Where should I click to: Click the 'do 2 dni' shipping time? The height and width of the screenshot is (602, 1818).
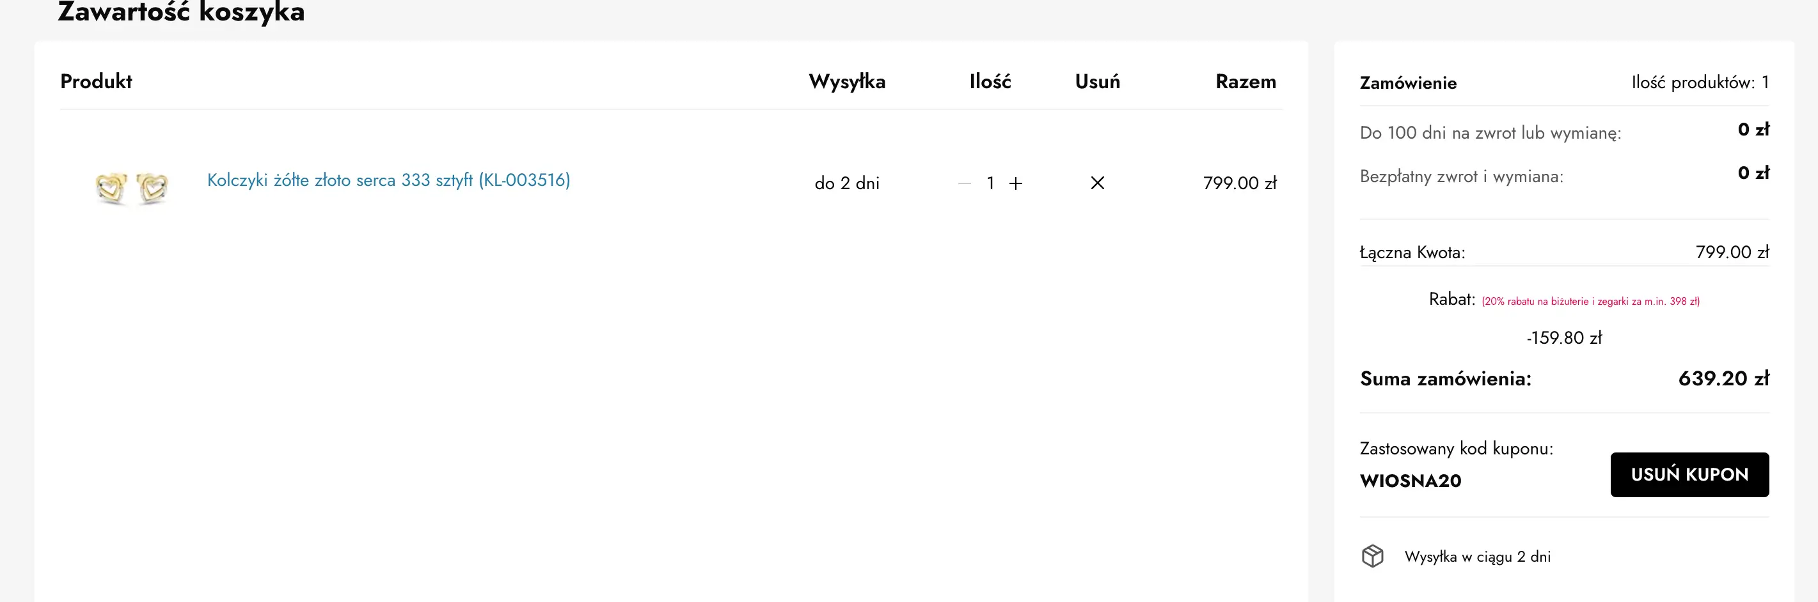847,183
